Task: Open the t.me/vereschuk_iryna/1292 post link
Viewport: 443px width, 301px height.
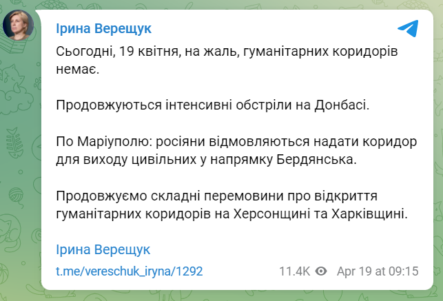Action: [130, 271]
